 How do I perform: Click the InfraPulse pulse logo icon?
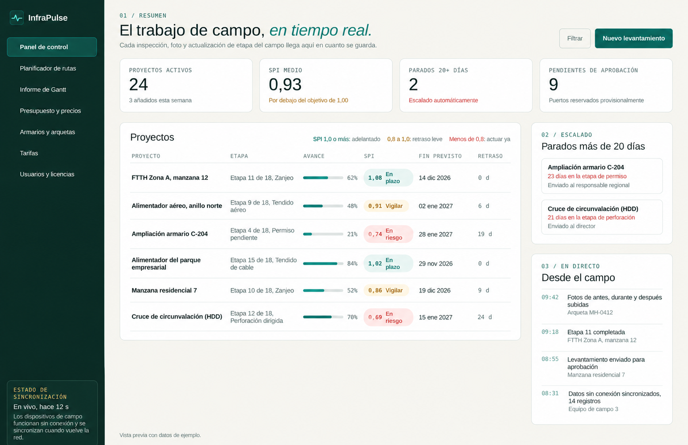coord(17,18)
